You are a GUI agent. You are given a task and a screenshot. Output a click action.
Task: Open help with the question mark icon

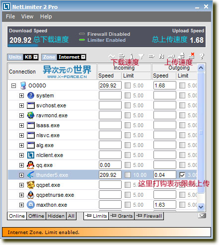[x=202, y=57]
